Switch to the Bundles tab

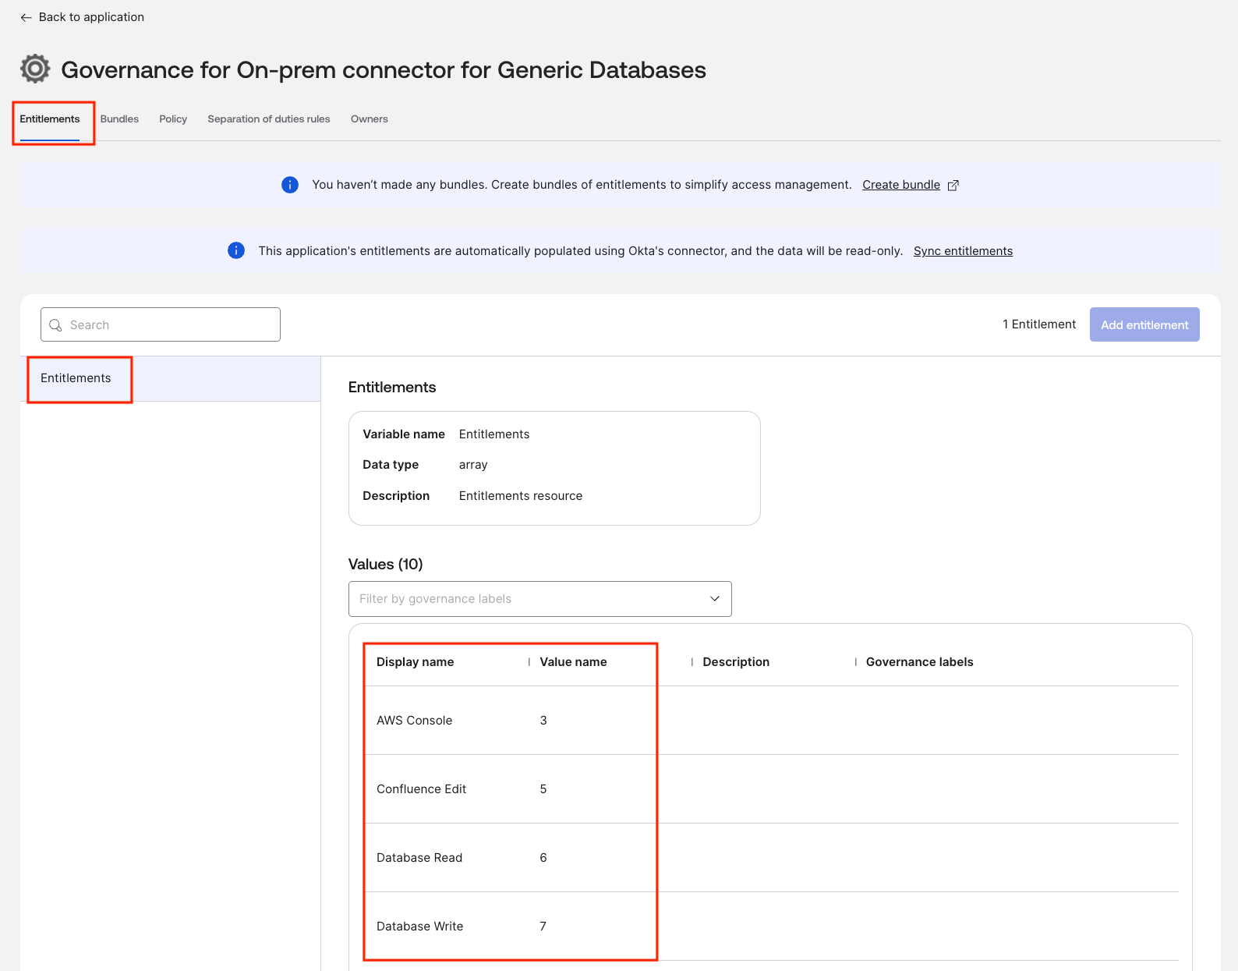(x=119, y=119)
